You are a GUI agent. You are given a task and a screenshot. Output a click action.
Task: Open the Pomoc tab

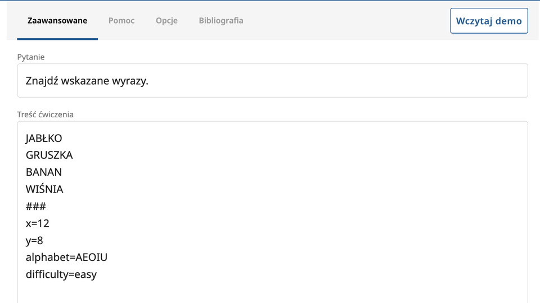click(121, 21)
